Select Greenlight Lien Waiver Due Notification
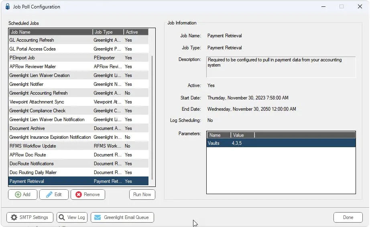 [79, 120]
